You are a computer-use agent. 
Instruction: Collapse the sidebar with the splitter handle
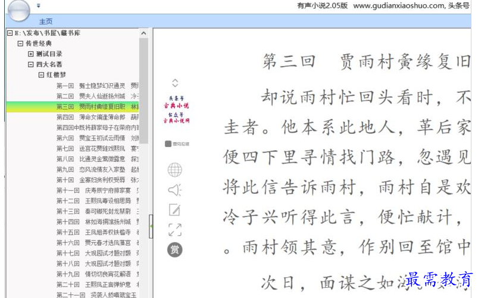(151, 227)
